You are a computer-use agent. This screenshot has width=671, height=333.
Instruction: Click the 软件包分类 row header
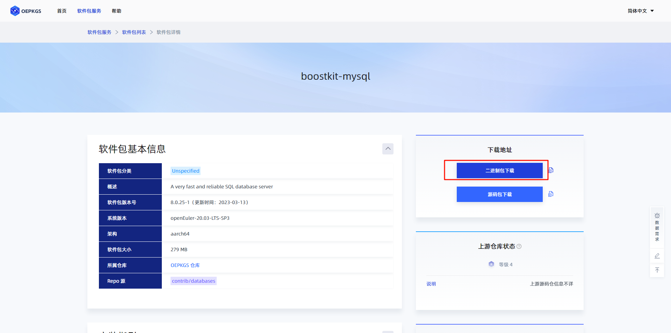point(130,171)
